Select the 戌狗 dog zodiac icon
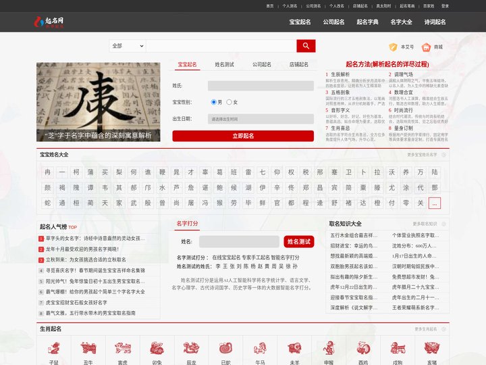Viewport: 486px width, 365px height. (x=398, y=348)
